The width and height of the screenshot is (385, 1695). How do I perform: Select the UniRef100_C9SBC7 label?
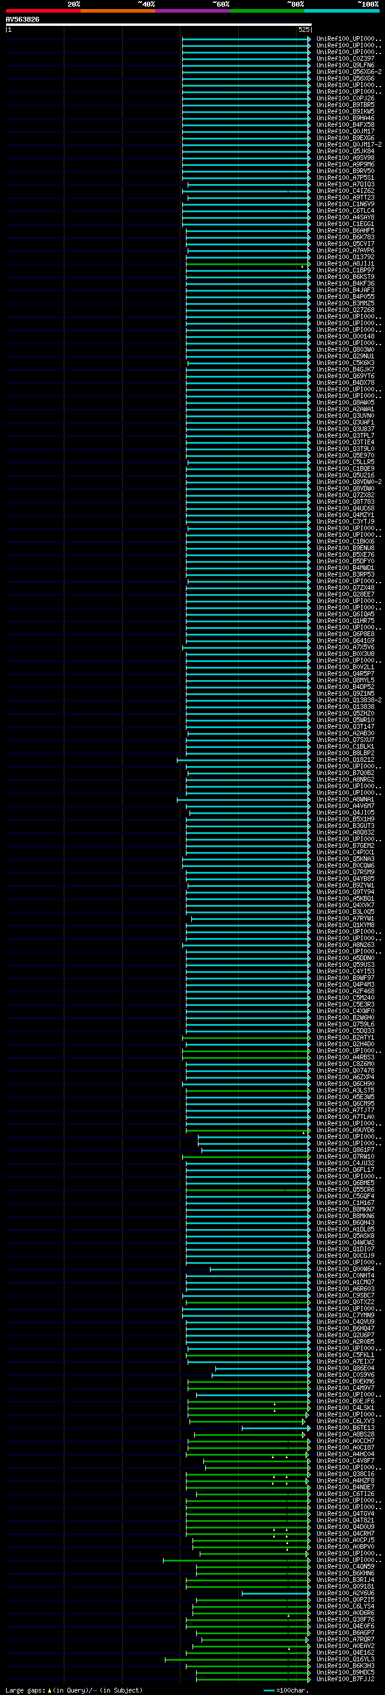pos(345,1296)
